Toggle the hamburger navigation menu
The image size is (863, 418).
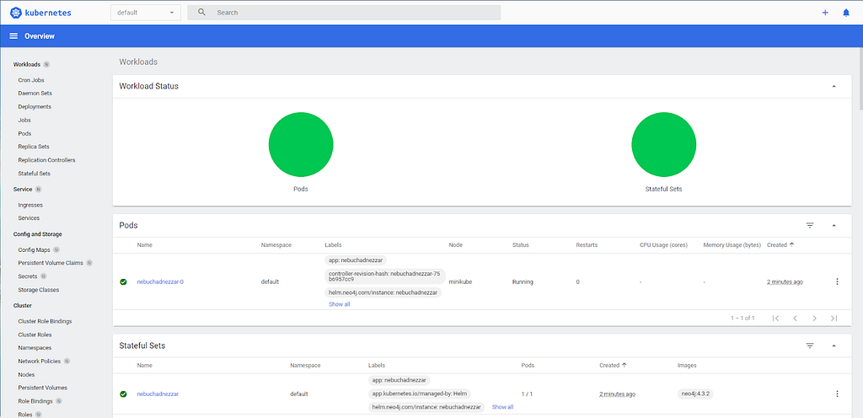point(13,35)
